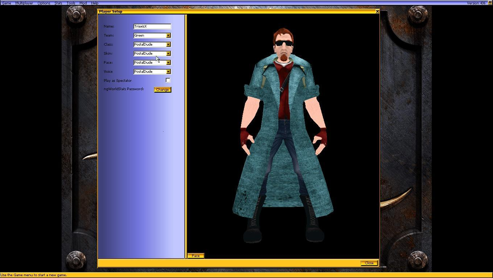Open the Options menu
This screenshot has height=278, width=493.
(x=43, y=3)
